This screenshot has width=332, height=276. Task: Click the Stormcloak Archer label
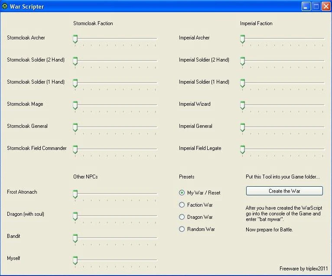pyautogui.click(x=26, y=38)
